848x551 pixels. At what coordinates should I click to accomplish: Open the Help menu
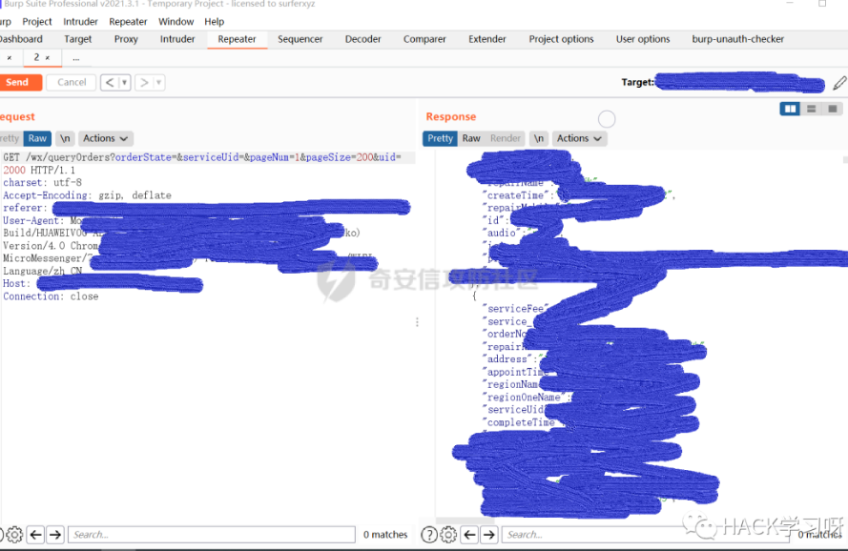coord(215,22)
